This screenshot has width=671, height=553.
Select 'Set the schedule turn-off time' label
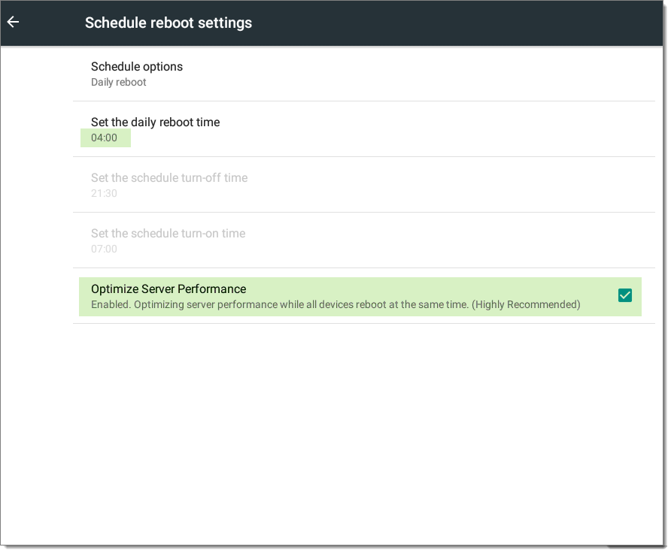pos(169,178)
